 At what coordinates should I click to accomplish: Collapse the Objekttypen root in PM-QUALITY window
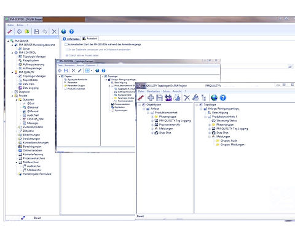(x=140, y=105)
